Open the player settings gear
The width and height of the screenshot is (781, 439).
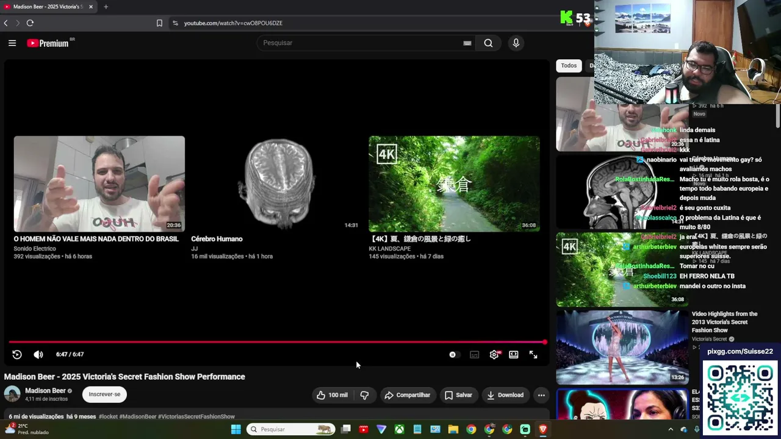pos(494,354)
